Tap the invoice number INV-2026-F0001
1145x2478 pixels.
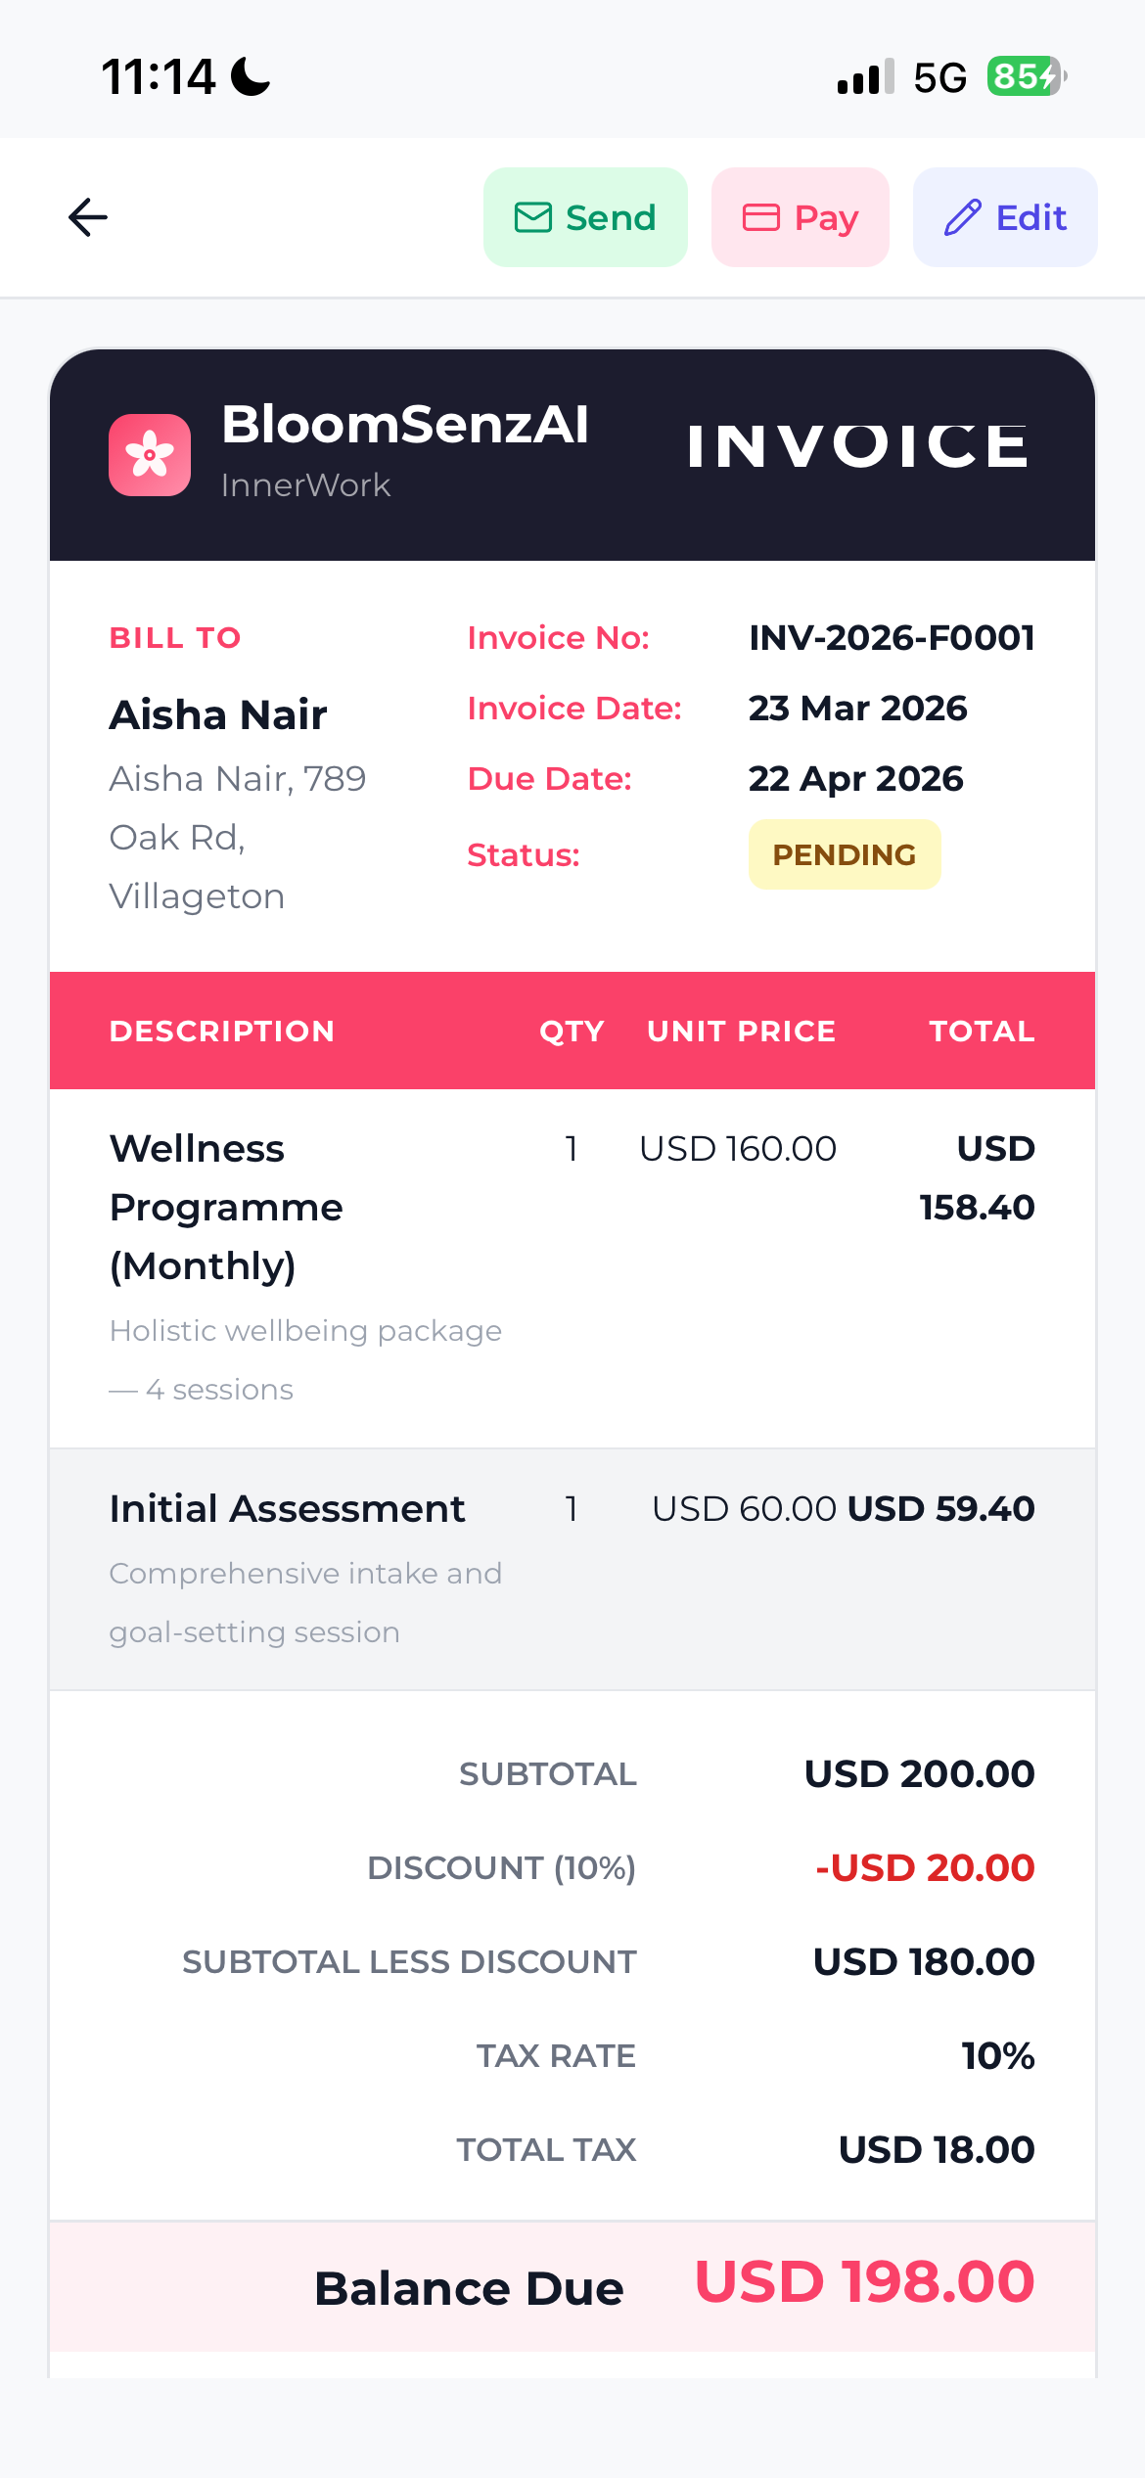892,638
